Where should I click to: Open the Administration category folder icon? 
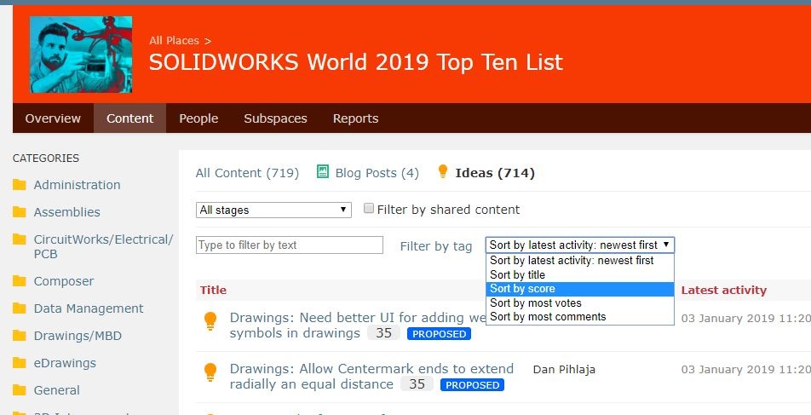(x=19, y=185)
